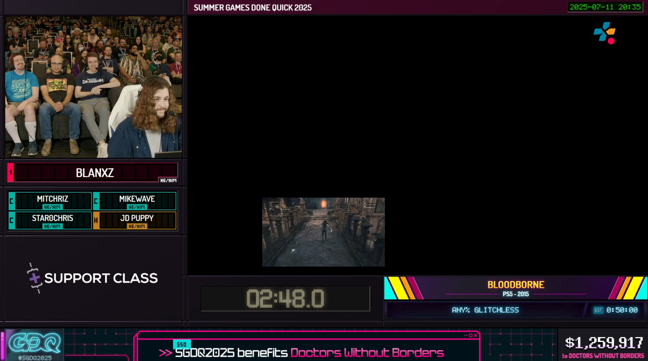The height and width of the screenshot is (361, 648).
Task: Click the HE/HIM tag under STAR0CHRIS
Action: (x=52, y=226)
